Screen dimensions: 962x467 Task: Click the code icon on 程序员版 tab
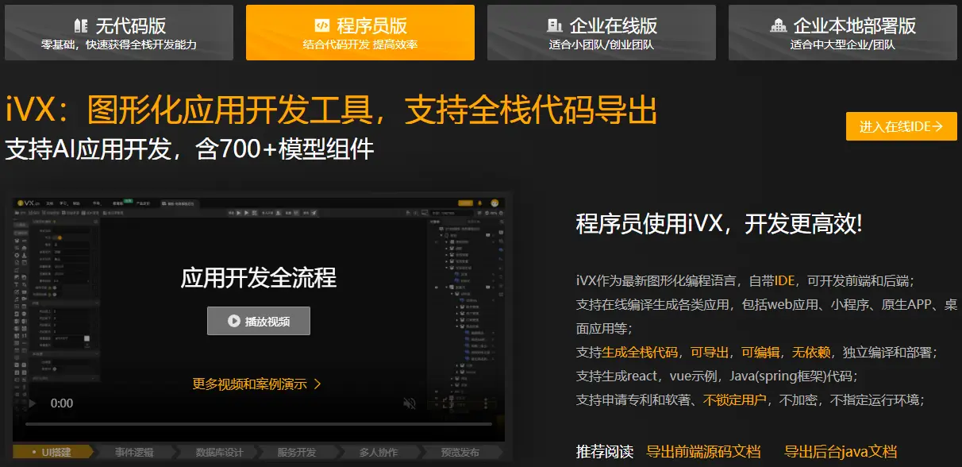point(321,25)
